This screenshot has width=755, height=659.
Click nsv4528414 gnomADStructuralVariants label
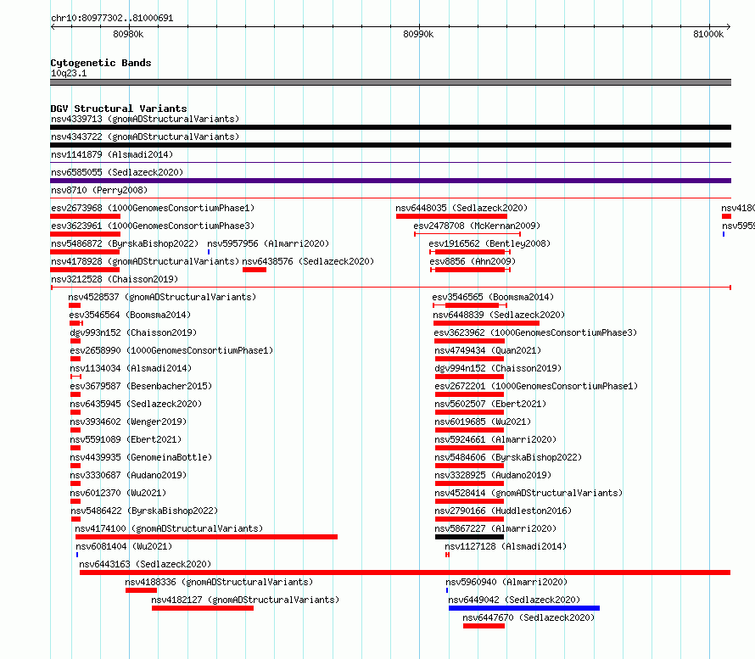pos(528,493)
